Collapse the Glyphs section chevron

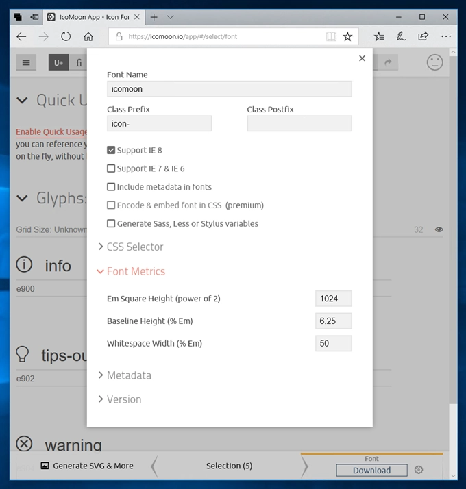tap(22, 198)
